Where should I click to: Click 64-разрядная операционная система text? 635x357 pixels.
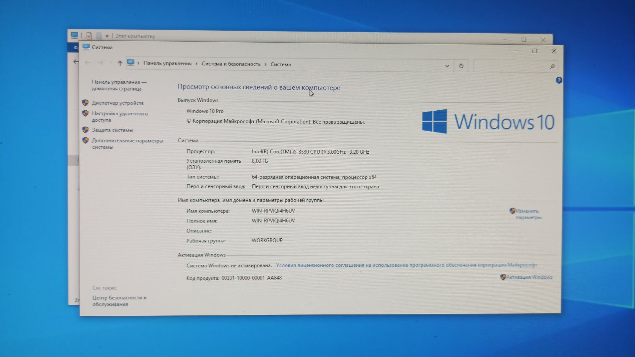pos(314,177)
